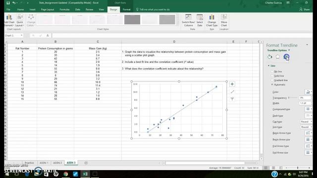Switch to the ASSN 1 sheet tab

[44, 163]
